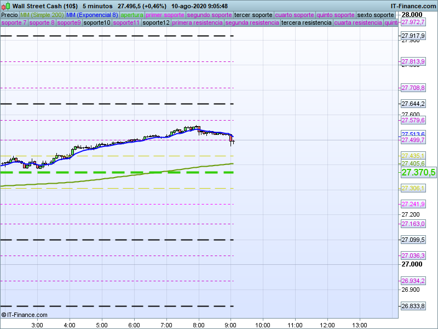The width and height of the screenshot is (438, 329).
Task: Click the primera resistencia label
Action: pyautogui.click(x=197, y=23)
